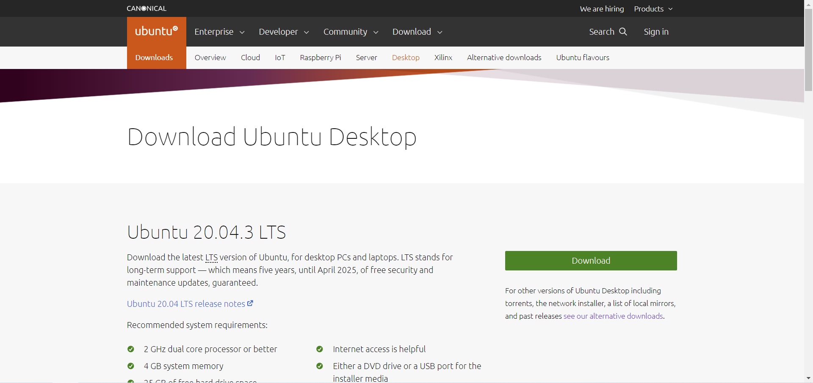Open the Ubuntu flavours tab
813x383 pixels.
[x=583, y=58]
